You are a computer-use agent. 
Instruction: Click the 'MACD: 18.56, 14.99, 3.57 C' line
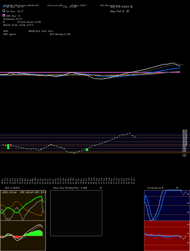pyautogui.click(x=18, y=25)
